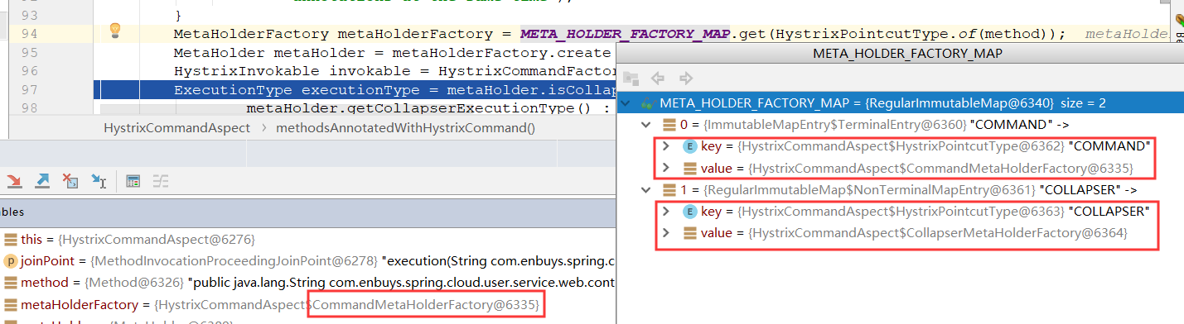Viewport: 1184px width, 324px height.
Task: Select the 0 = ImmutableMapEntry$TerminalEntry@6360 row
Action: tap(900, 125)
